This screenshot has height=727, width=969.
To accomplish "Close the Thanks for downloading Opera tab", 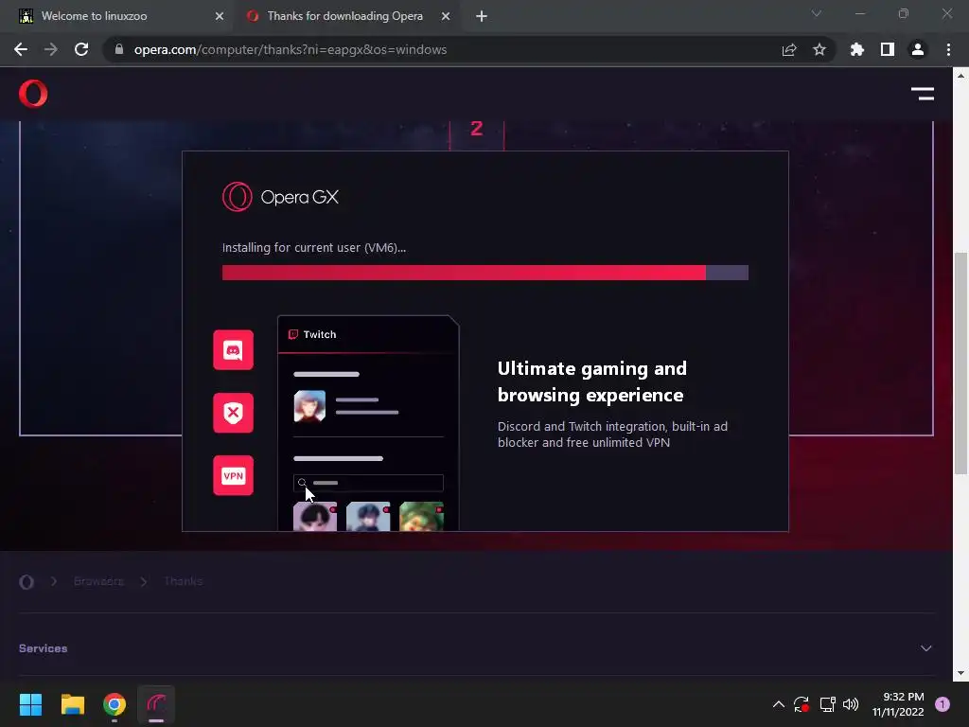I will [x=446, y=16].
